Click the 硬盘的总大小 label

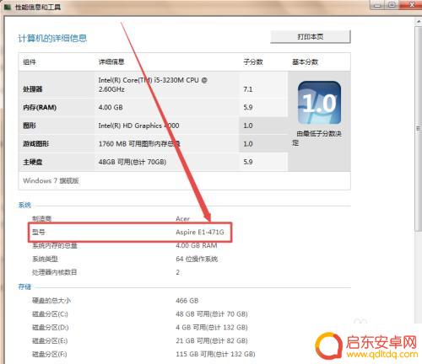51,301
